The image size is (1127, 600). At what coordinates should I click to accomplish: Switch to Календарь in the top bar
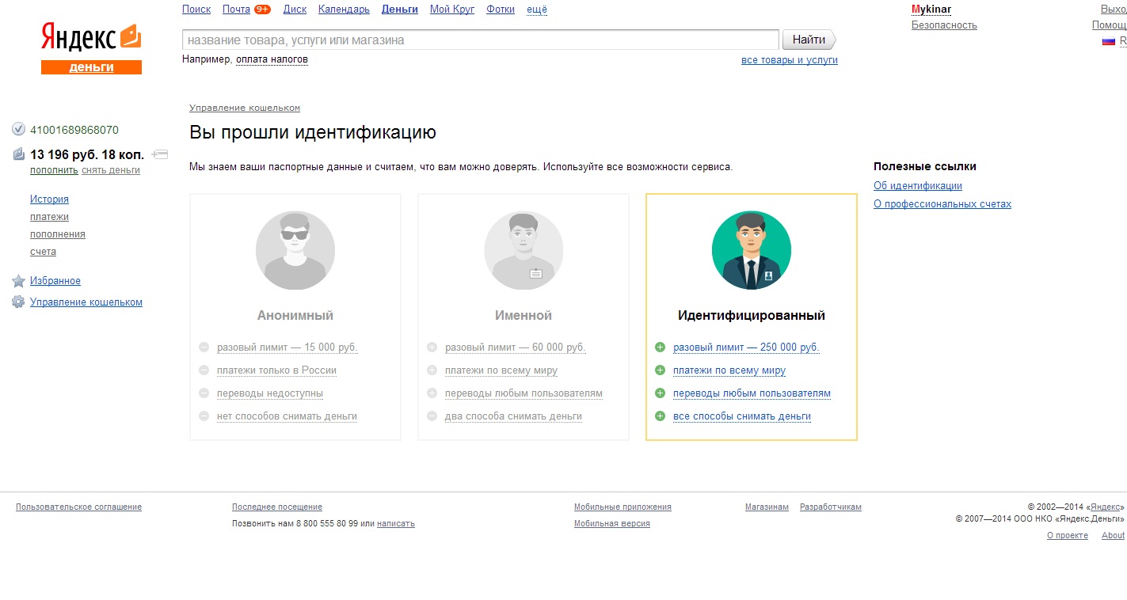coord(344,9)
